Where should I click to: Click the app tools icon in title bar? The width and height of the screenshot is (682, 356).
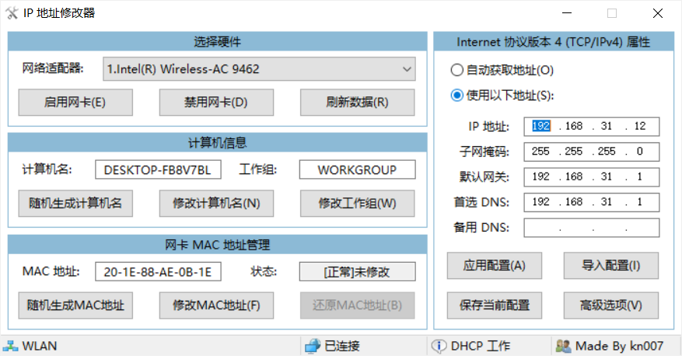pos(12,12)
